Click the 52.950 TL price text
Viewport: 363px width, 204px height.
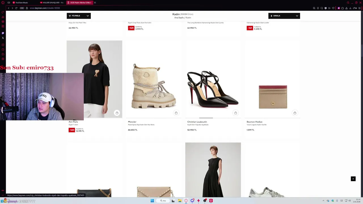pos(192,130)
